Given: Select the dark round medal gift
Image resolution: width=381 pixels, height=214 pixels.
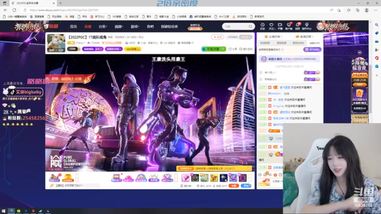Looking at the screenshot, I should [x=195, y=178].
